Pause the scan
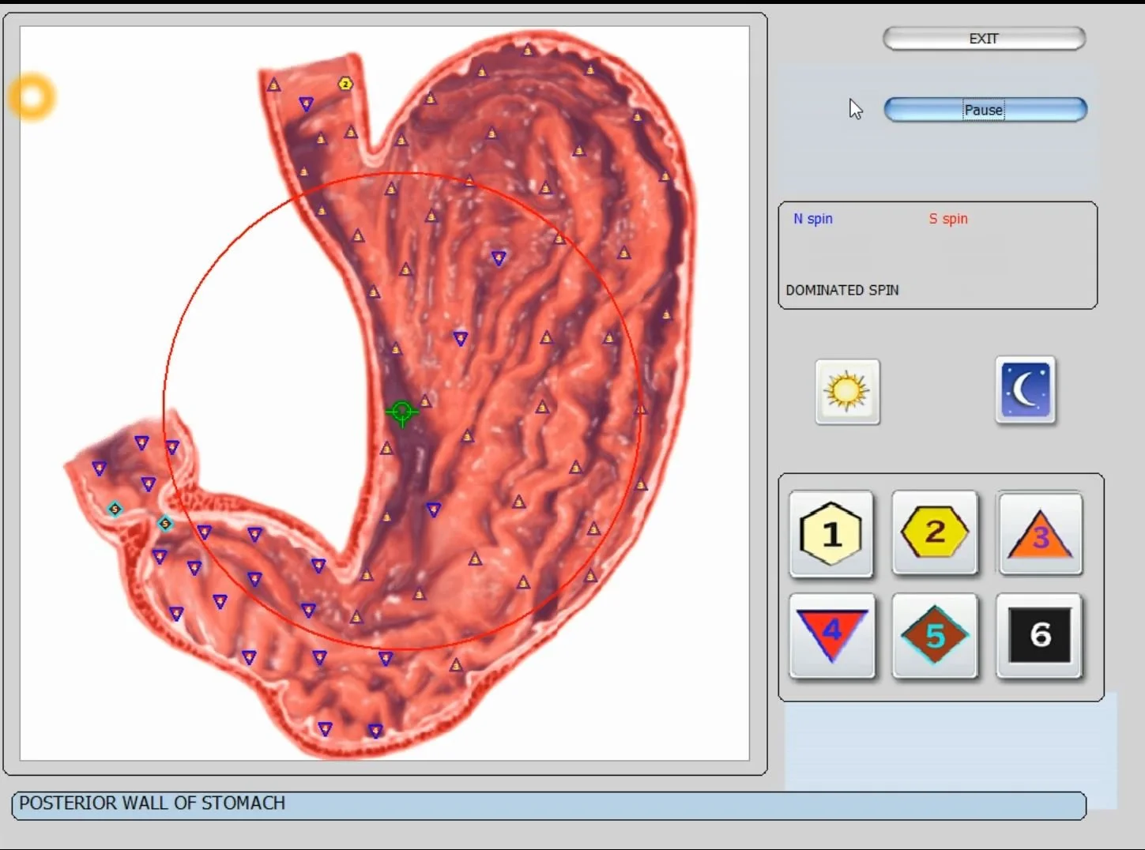1145x850 pixels. pos(985,110)
